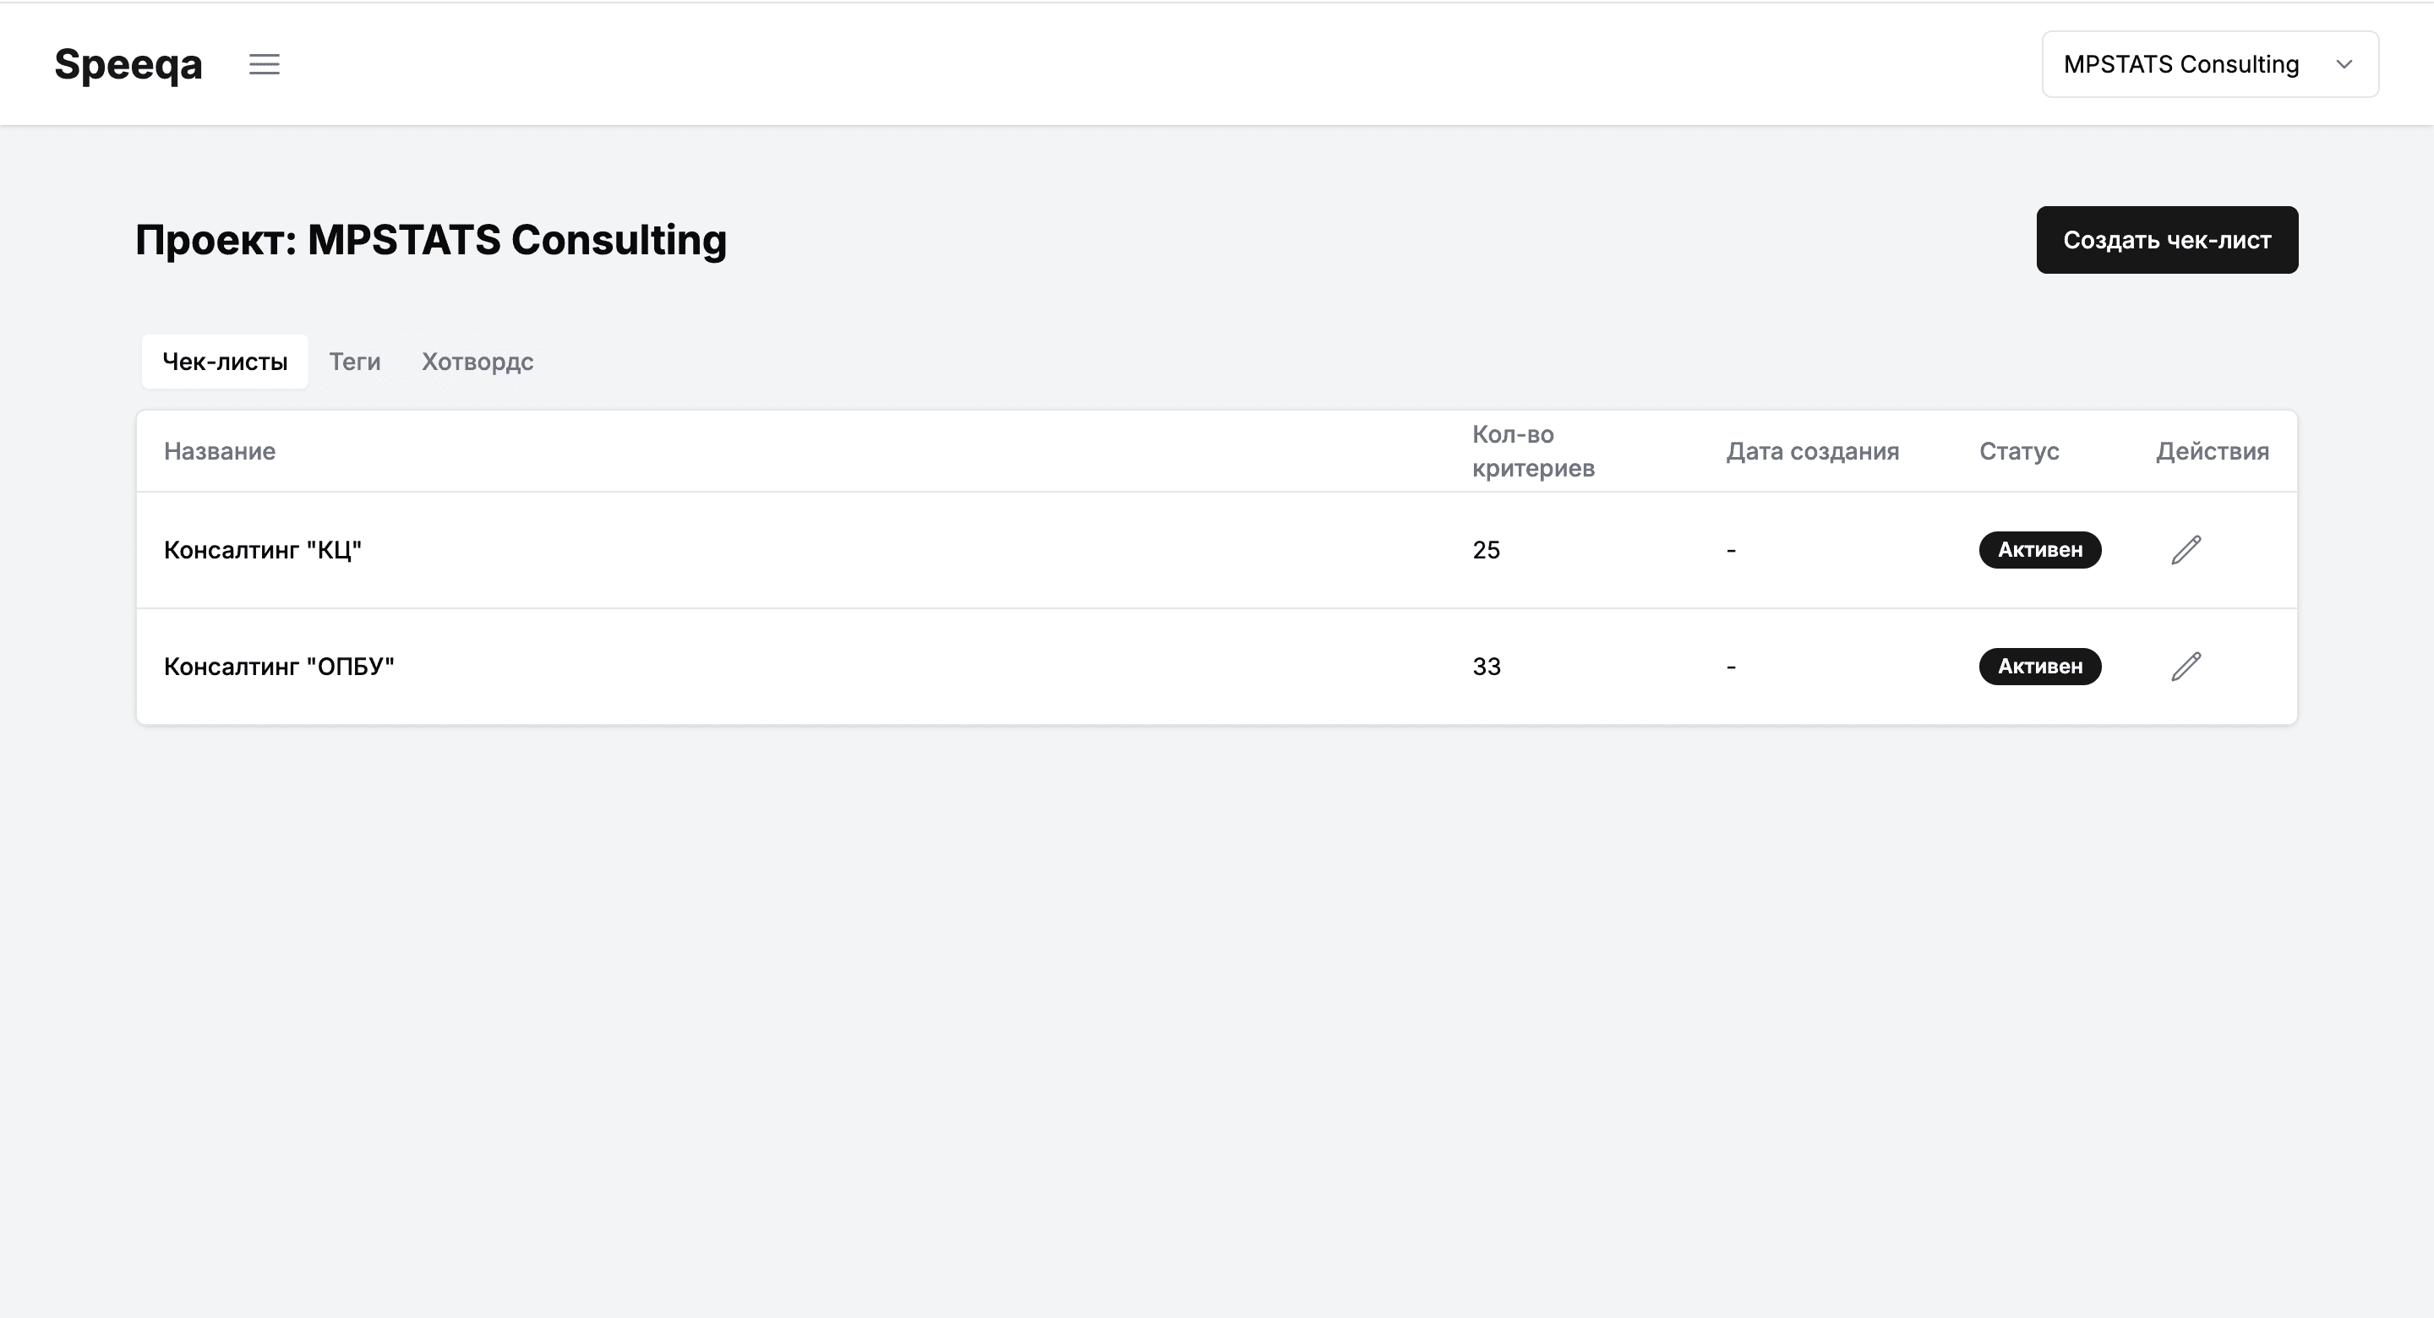Edit the Консалтинг "КЦ" checklist pencil icon
Viewport: 2434px width, 1318px height.
(x=2186, y=550)
